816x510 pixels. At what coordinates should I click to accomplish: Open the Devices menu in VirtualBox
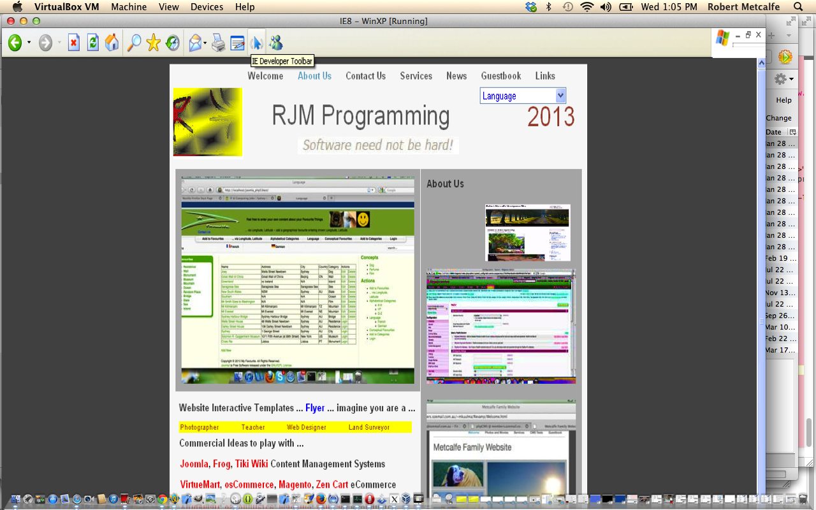click(x=207, y=7)
